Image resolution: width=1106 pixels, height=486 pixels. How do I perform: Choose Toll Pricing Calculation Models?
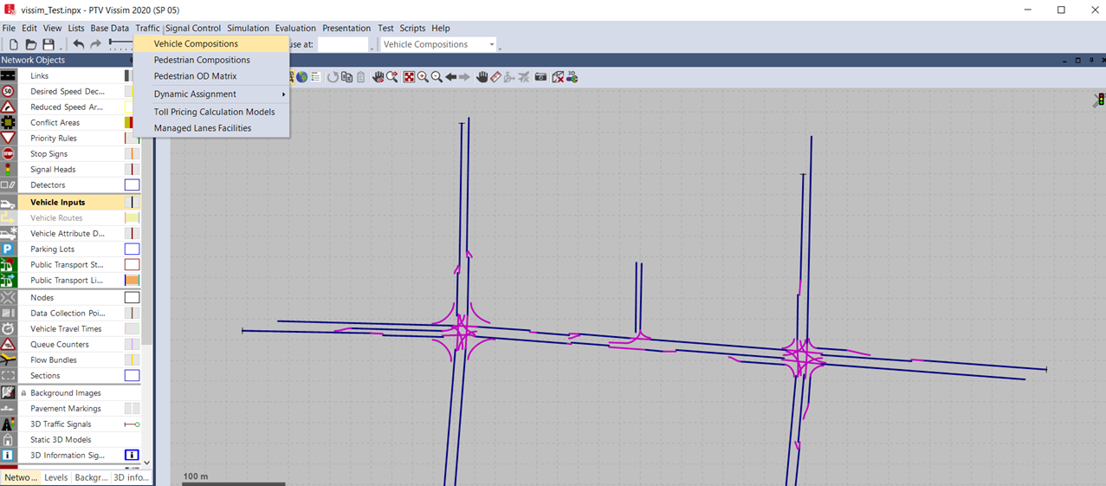[211, 112]
